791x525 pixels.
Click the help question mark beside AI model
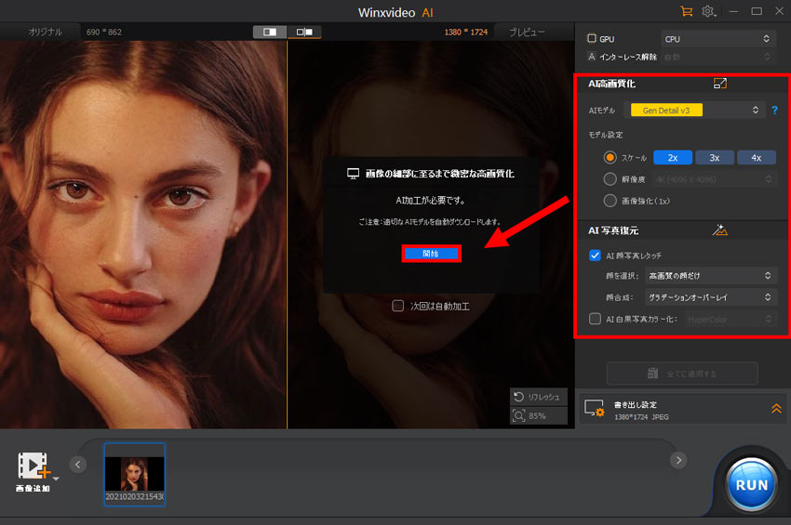774,111
